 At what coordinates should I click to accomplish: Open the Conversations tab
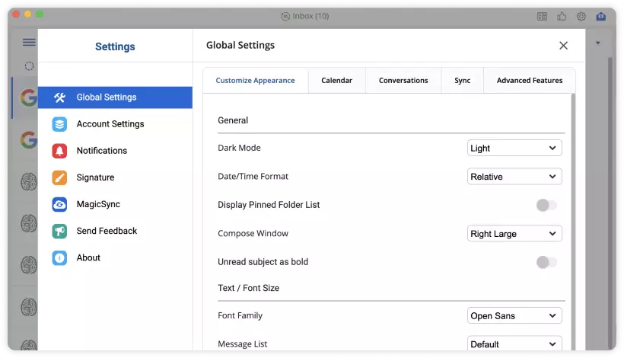pos(403,80)
